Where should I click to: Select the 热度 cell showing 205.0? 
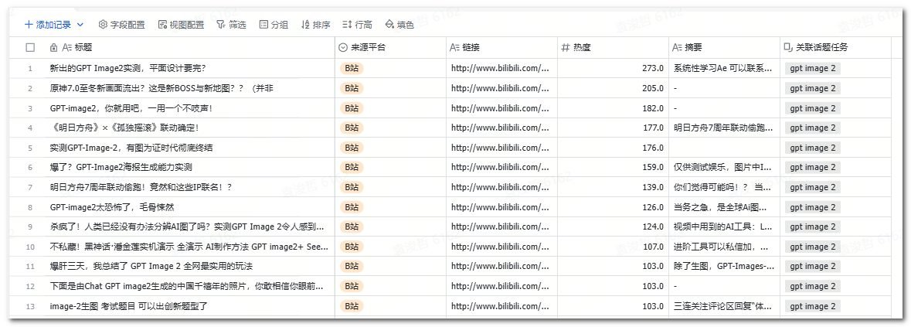(x=613, y=88)
